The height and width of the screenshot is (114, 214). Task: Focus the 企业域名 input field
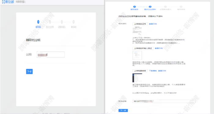tap(51, 54)
